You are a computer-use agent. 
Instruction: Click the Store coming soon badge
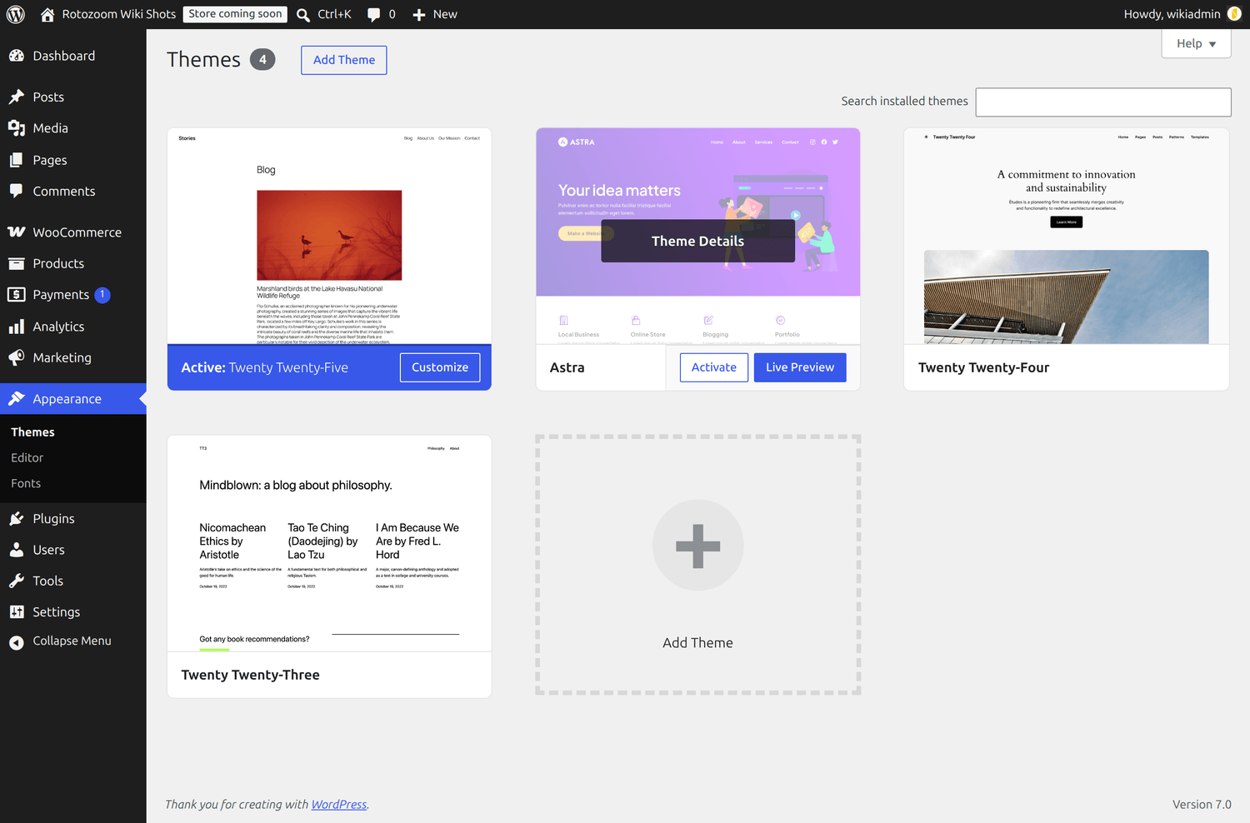click(x=235, y=14)
